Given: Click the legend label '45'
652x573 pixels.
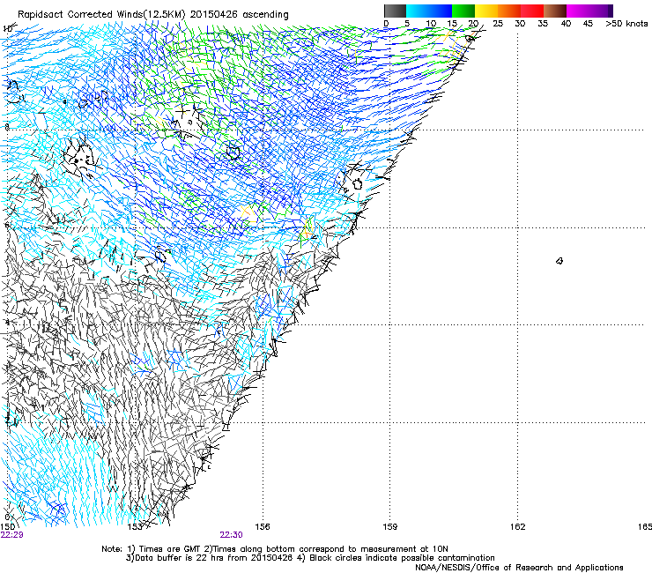Looking at the screenshot, I should (588, 24).
